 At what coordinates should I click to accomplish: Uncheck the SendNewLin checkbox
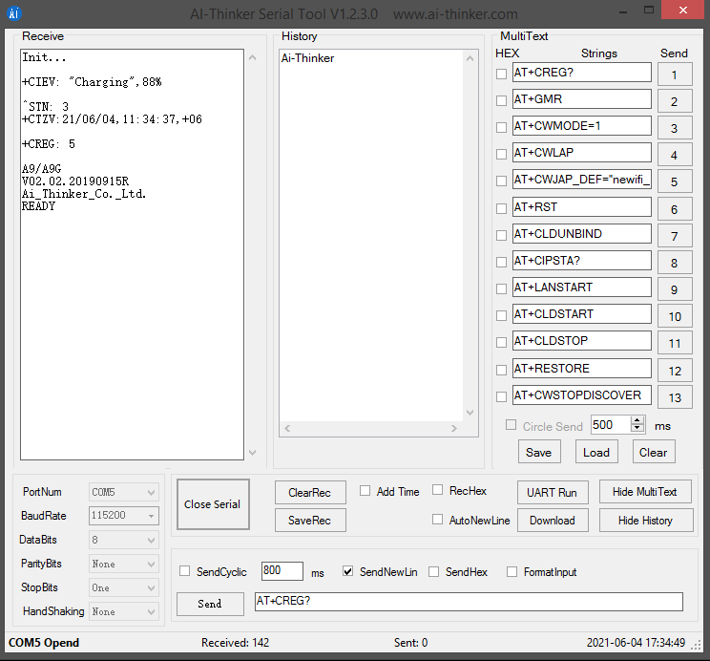[x=347, y=571]
